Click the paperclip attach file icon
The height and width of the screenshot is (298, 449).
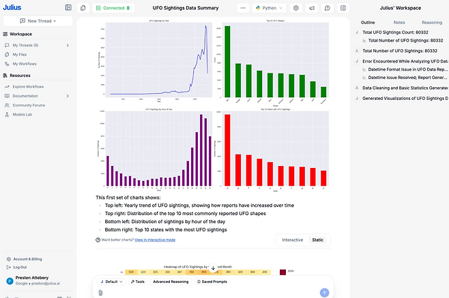click(100, 292)
